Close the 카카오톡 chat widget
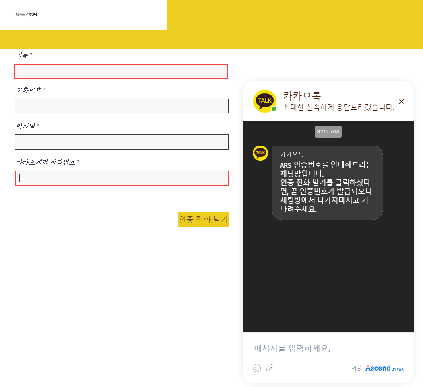The image size is (423, 387). pos(401,101)
